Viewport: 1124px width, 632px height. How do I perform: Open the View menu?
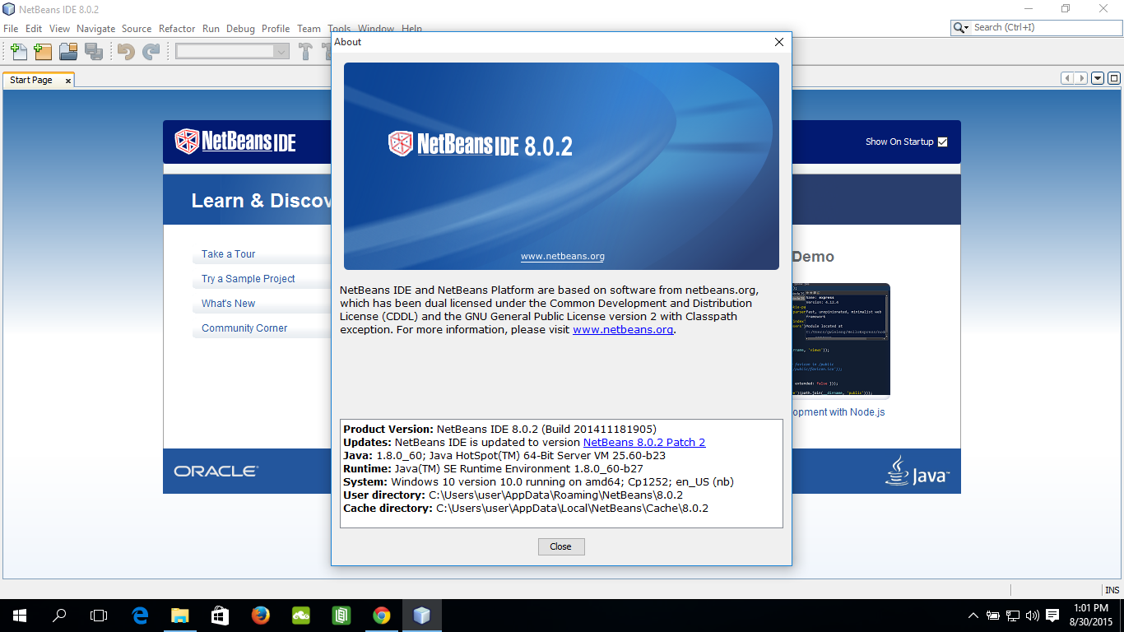coord(59,28)
